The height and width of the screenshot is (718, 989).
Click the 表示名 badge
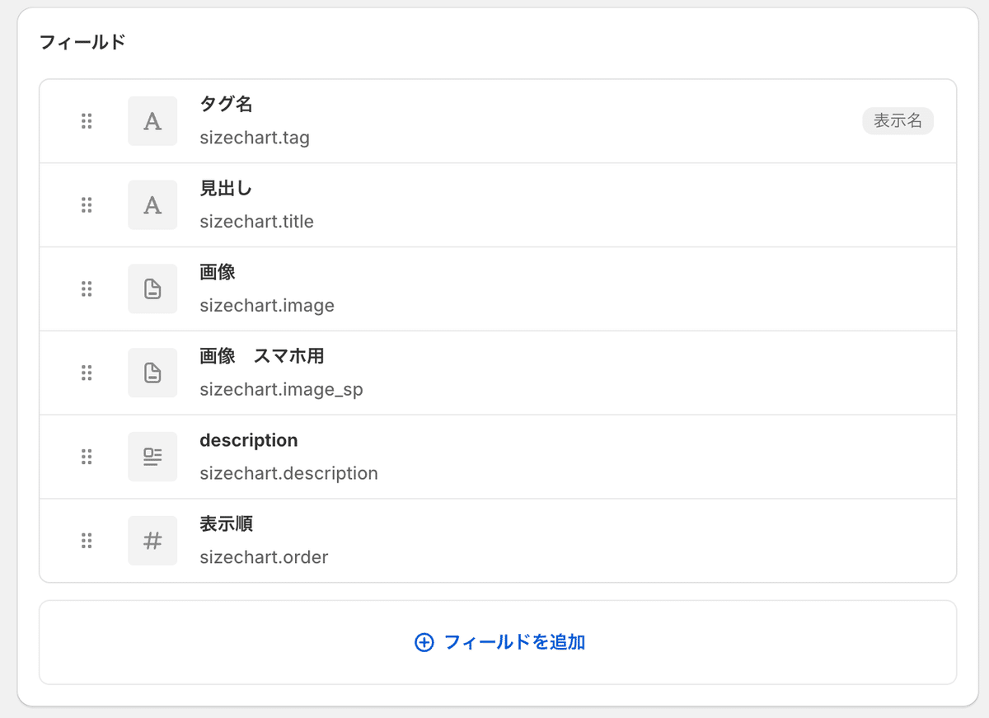pyautogui.click(x=898, y=121)
